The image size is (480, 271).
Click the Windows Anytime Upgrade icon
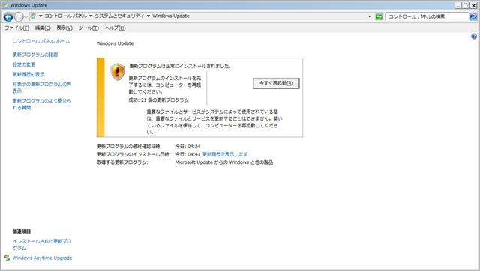pyautogui.click(x=7, y=258)
